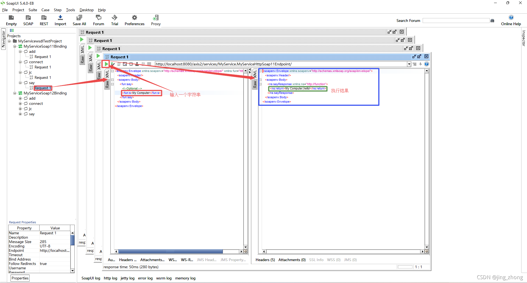This screenshot has height=283, width=527.
Task: Select Request 1 under add operation
Action: tap(43, 57)
